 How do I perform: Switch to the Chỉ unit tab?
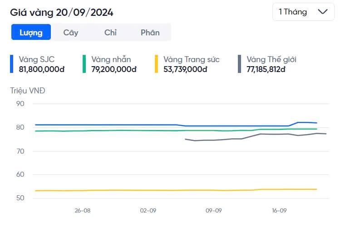pos(110,32)
